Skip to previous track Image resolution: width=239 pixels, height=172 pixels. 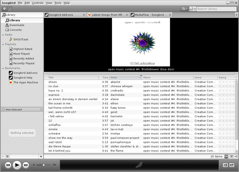tap(8, 165)
